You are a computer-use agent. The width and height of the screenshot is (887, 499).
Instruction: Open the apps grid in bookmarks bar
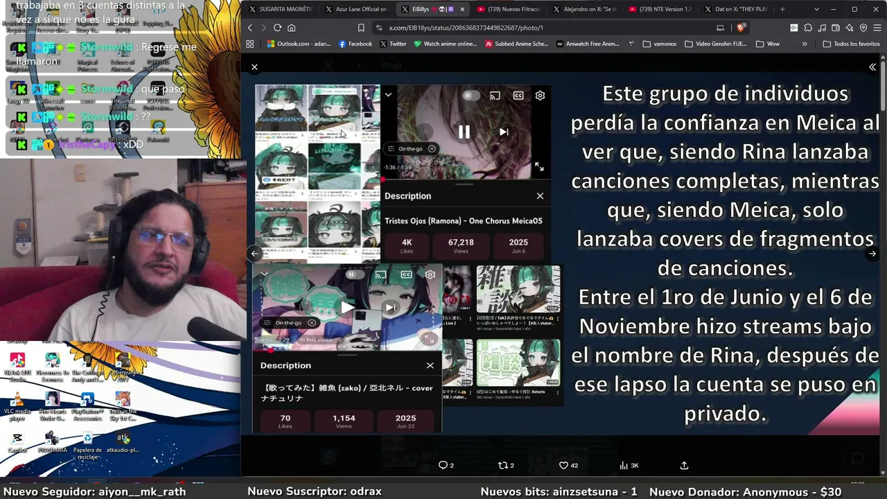click(x=249, y=44)
